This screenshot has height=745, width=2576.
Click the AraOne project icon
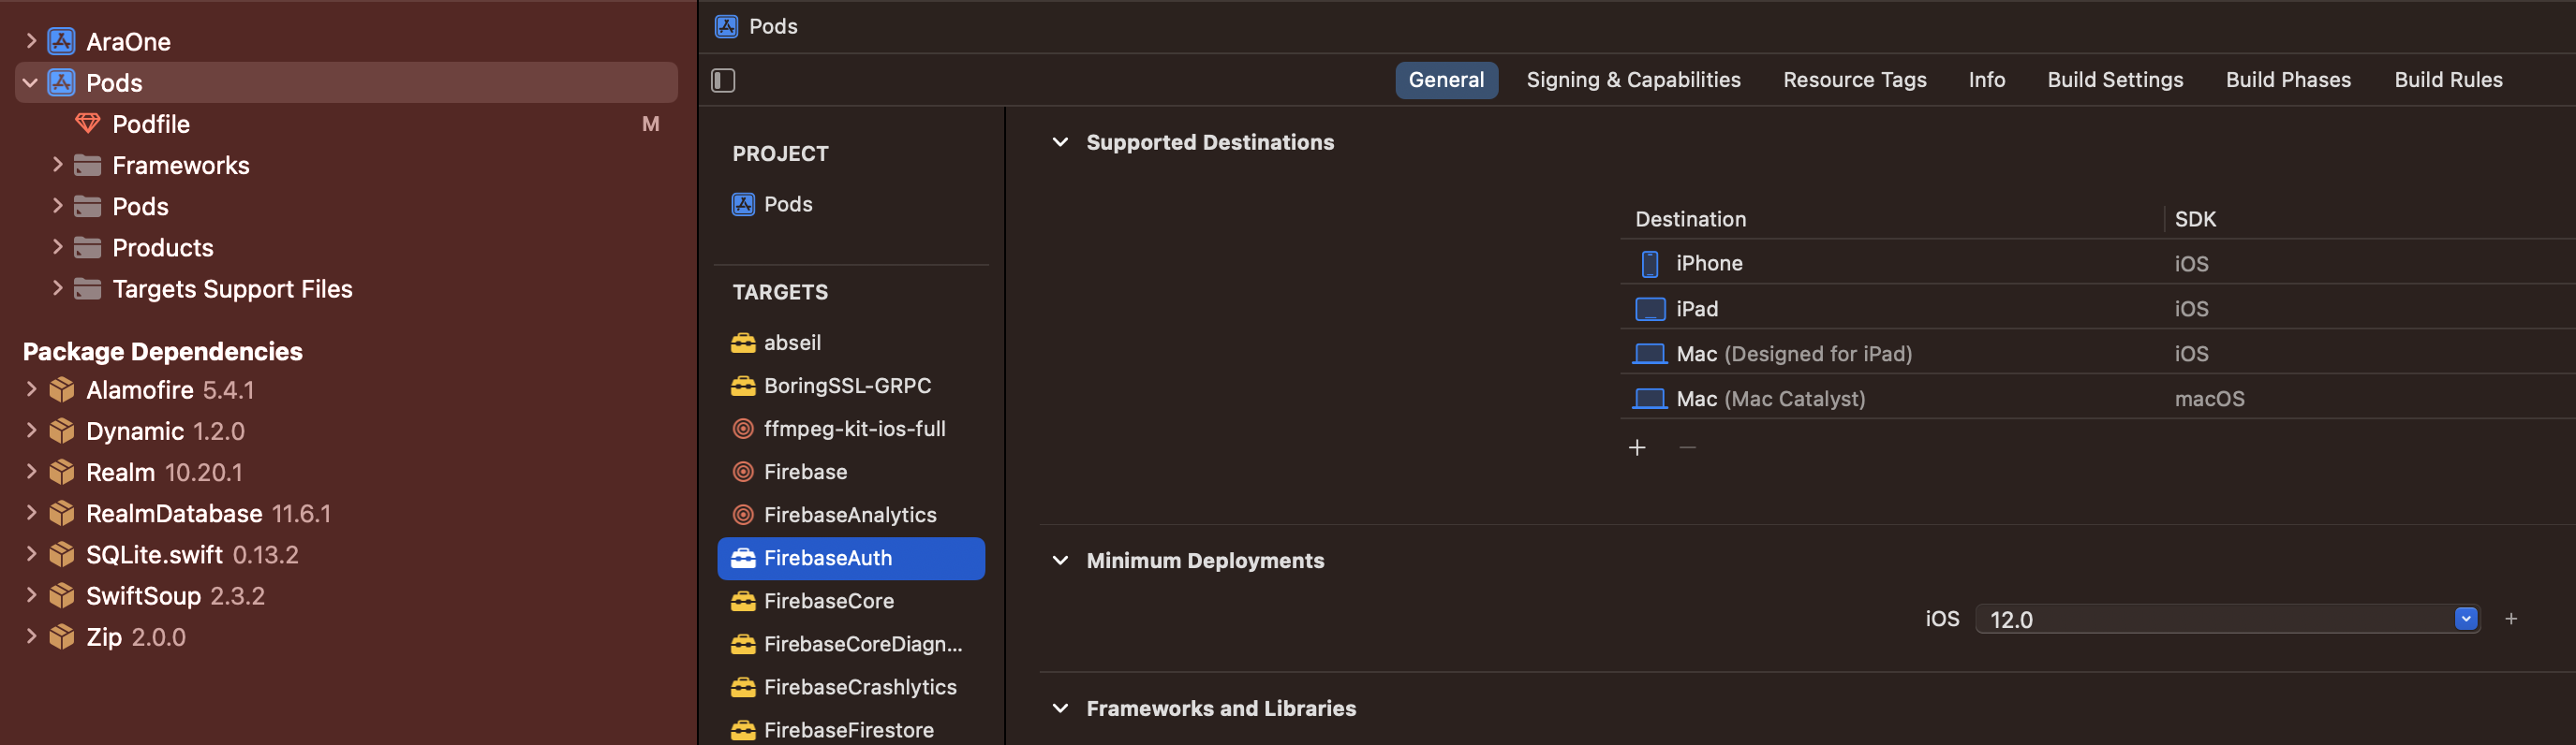[x=61, y=41]
